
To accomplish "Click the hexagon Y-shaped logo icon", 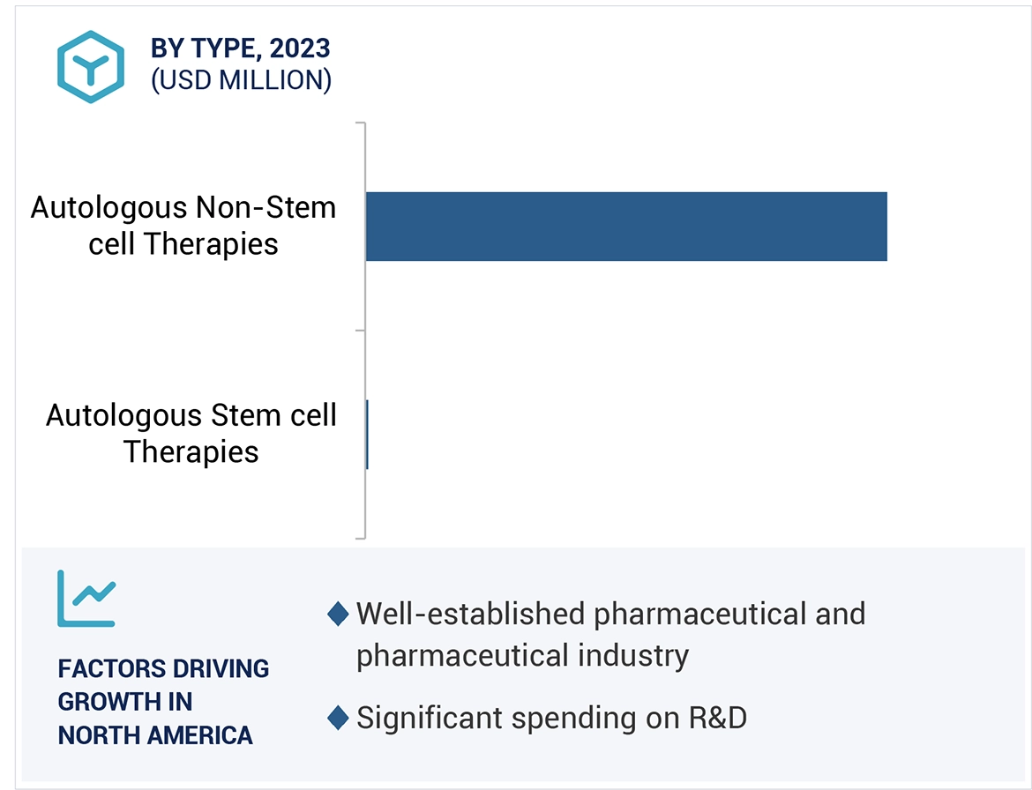I will click(90, 66).
